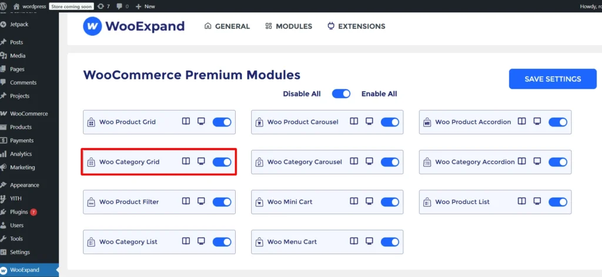The width and height of the screenshot is (602, 277).
Task: Click the monitor icon beside Woo Product List
Action: (537, 201)
